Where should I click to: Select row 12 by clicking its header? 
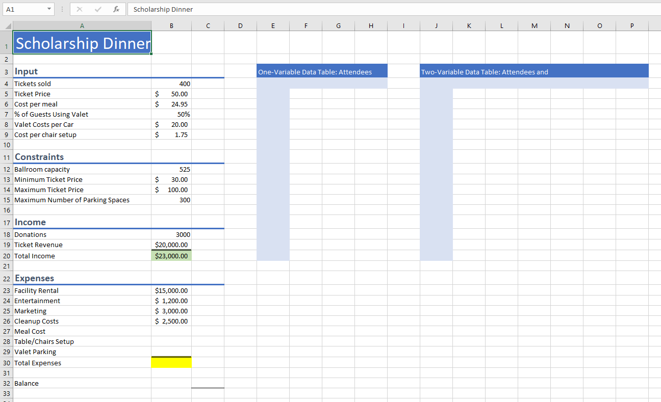click(x=7, y=169)
